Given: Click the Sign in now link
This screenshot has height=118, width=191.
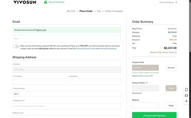Looking at the screenshot, I should (41, 30).
